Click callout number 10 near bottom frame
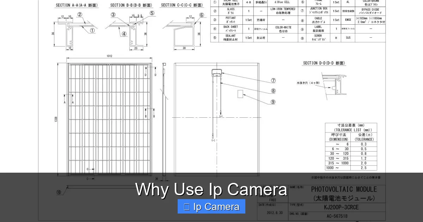Screen dimensions: 423x222 (x=59, y=192)
